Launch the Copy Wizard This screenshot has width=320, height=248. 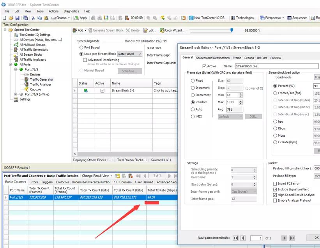click(x=172, y=30)
